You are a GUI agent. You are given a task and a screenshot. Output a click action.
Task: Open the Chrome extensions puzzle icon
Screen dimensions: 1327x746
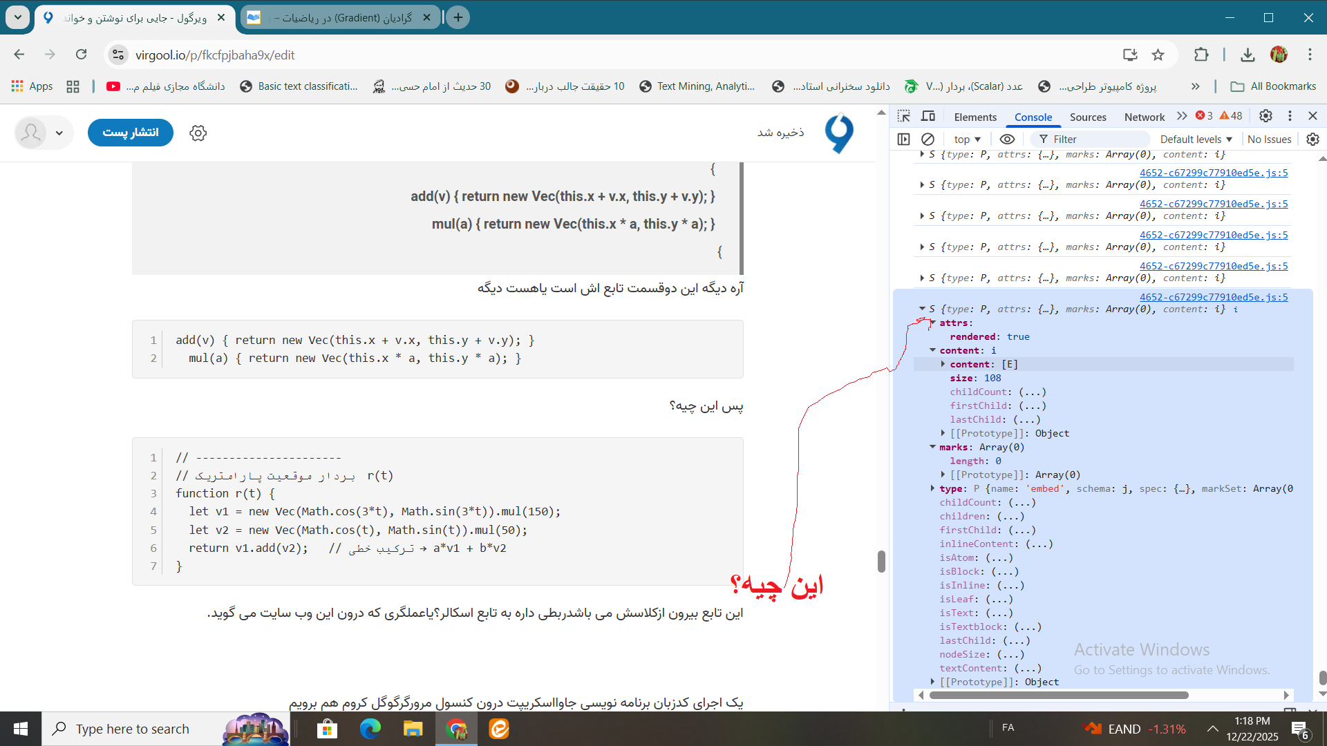pyautogui.click(x=1201, y=55)
